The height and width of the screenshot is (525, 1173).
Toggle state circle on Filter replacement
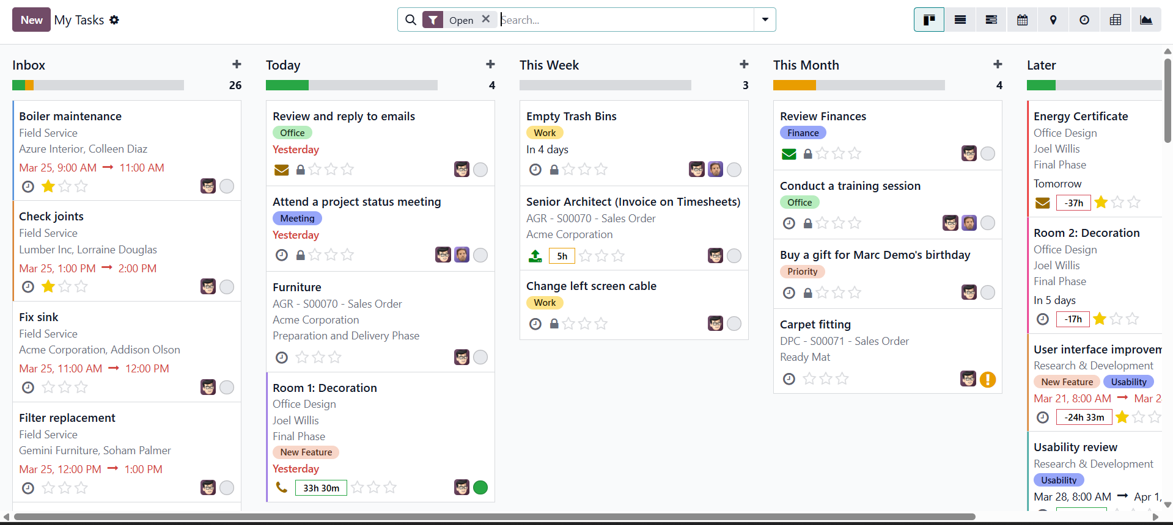227,488
